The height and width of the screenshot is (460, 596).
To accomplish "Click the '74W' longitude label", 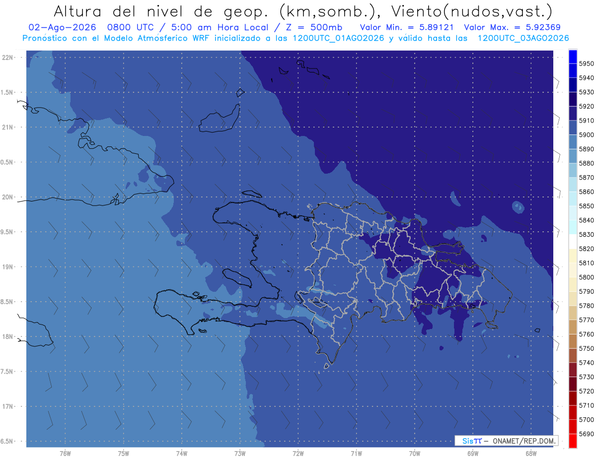I will coord(182,454).
